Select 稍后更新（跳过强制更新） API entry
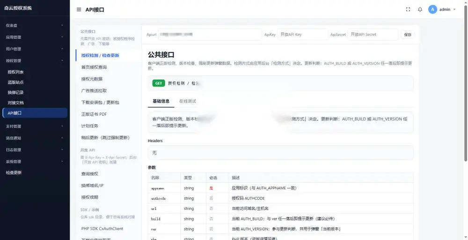 point(109,137)
